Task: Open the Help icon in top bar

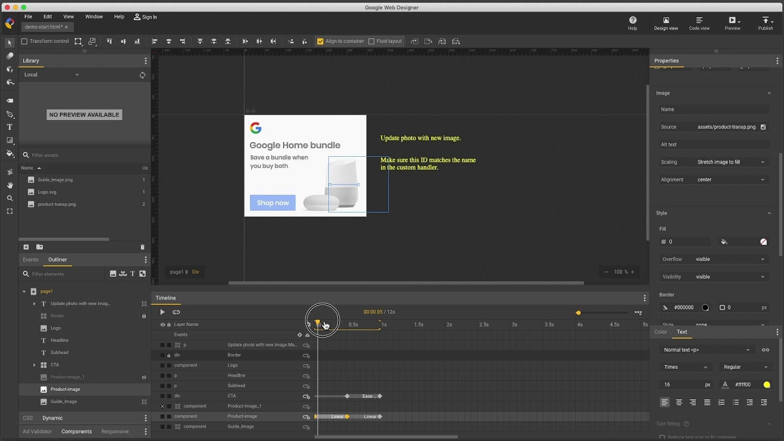Action: tap(633, 23)
